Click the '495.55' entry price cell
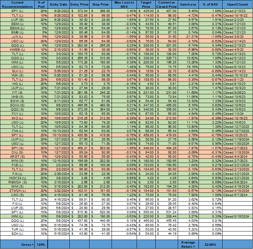 pyautogui.click(x=79, y=105)
